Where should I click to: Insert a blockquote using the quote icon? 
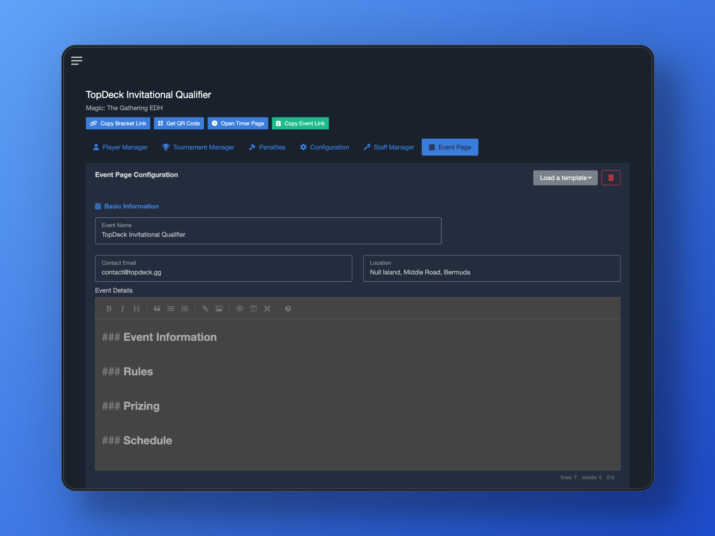click(157, 308)
